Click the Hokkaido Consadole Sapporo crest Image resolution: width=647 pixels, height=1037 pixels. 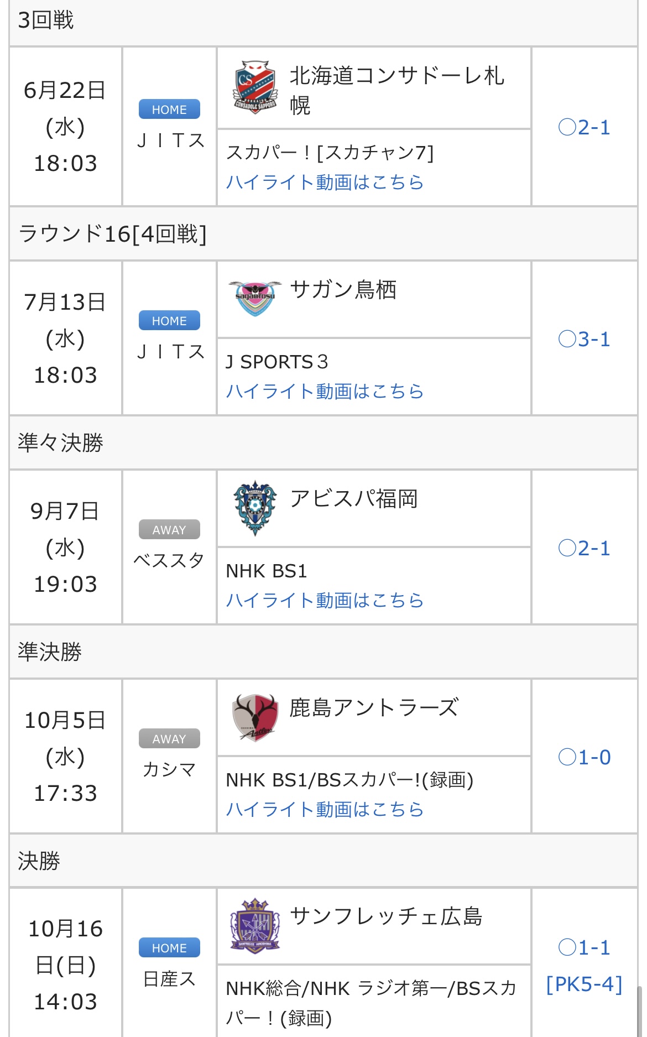click(x=255, y=87)
